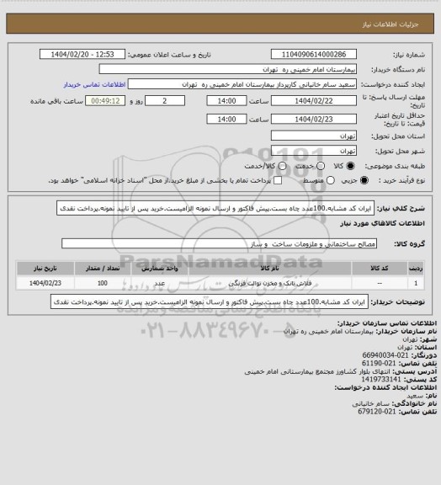Click the unit cell عدد

click(160, 283)
